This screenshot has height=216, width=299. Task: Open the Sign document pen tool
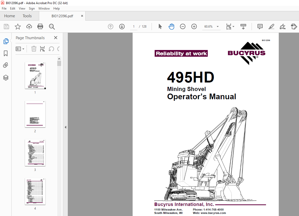[283, 27]
